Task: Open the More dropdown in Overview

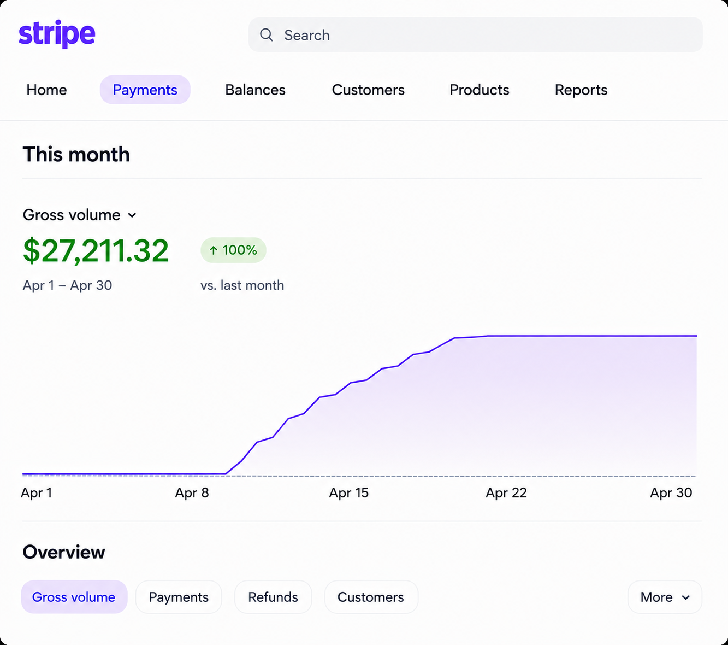Action: click(665, 597)
